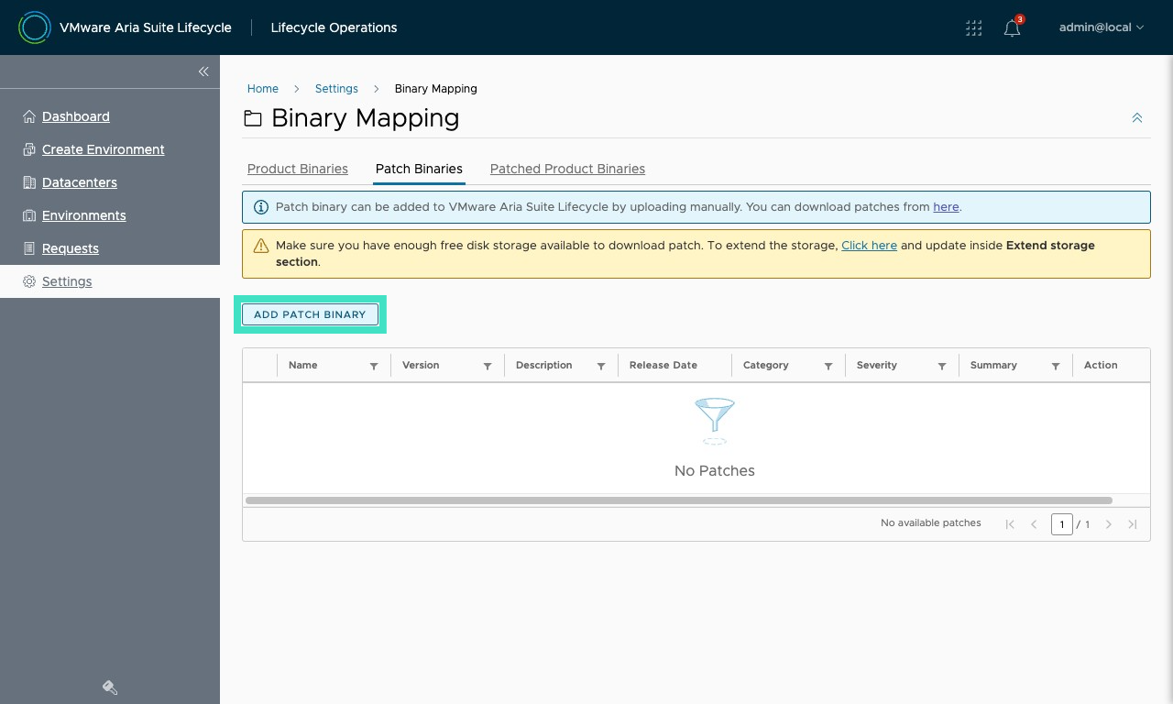Image resolution: width=1173 pixels, height=704 pixels.
Task: Open the Environments sidebar link
Action: click(84, 215)
